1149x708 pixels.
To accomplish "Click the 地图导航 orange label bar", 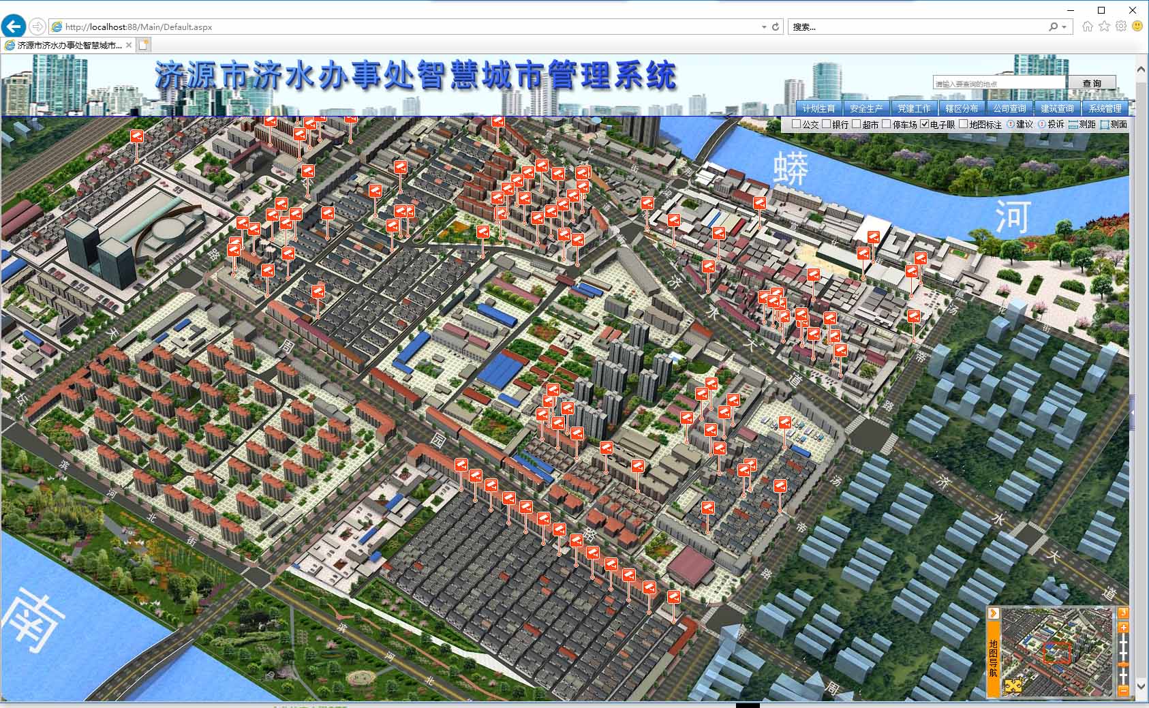I will click(994, 658).
